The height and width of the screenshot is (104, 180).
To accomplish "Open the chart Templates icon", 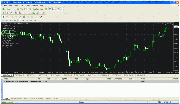I will 43,13.
